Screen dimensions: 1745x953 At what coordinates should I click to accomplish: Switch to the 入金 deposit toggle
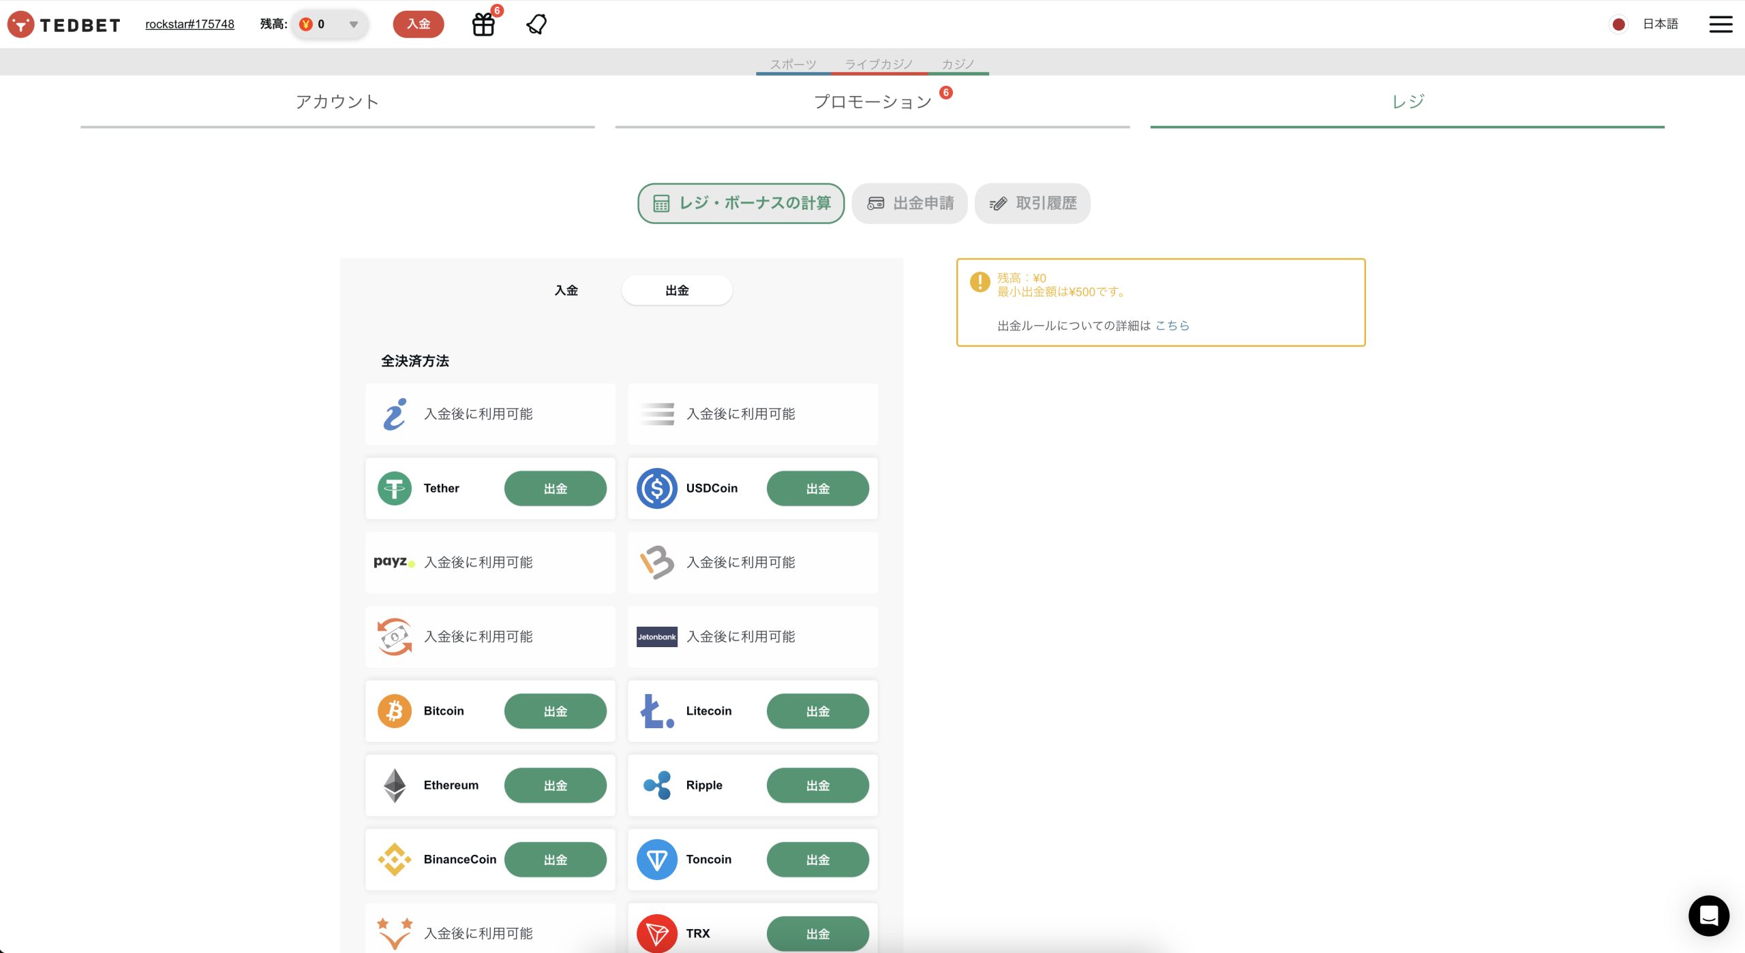pyautogui.click(x=566, y=290)
